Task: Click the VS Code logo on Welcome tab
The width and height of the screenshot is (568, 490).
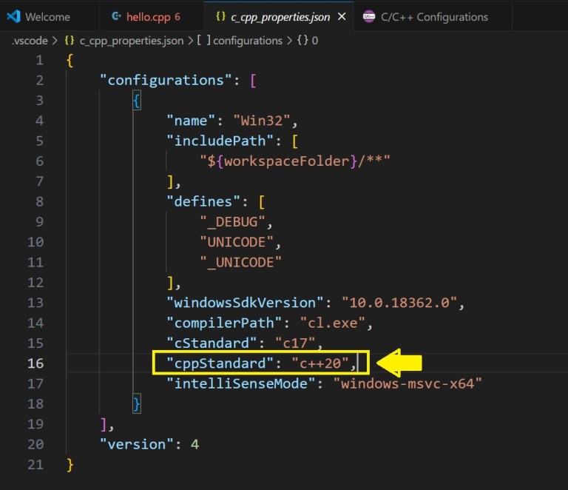Action: coord(14,17)
